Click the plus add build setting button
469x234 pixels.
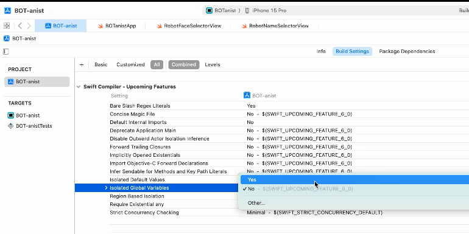(x=82, y=64)
